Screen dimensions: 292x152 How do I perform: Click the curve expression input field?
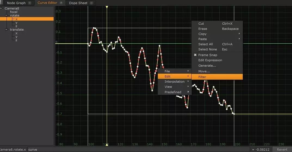(x=139, y=150)
